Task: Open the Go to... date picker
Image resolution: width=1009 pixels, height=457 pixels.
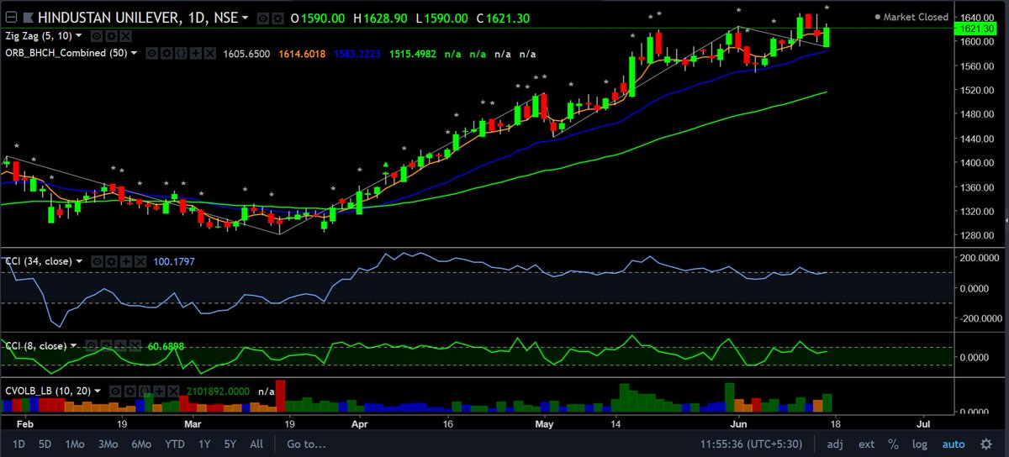Action: coord(306,444)
